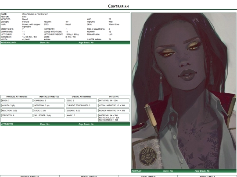The width and height of the screenshot is (237, 177).
Task: Click the skin value Warm Olive
Action: pos(114,24)
